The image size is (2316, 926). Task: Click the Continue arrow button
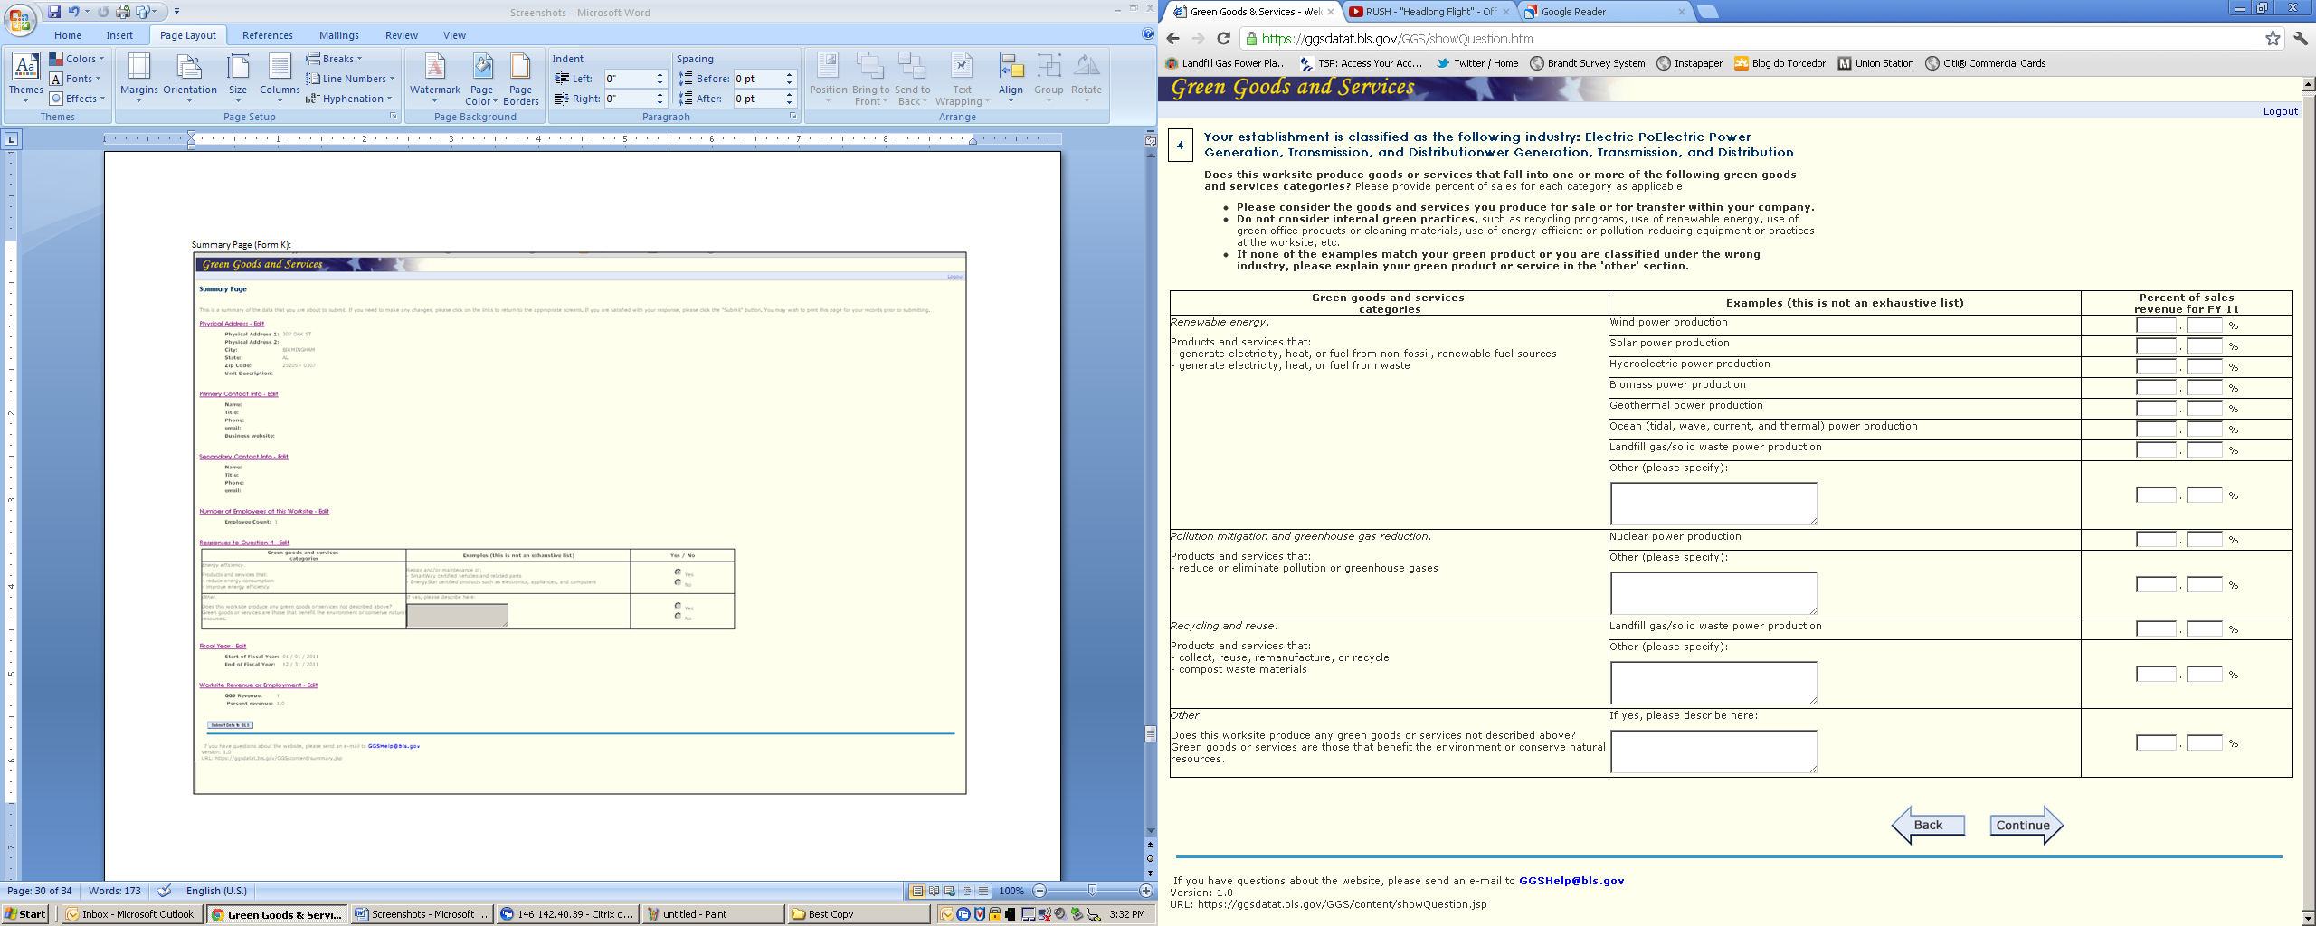pyautogui.click(x=2026, y=825)
